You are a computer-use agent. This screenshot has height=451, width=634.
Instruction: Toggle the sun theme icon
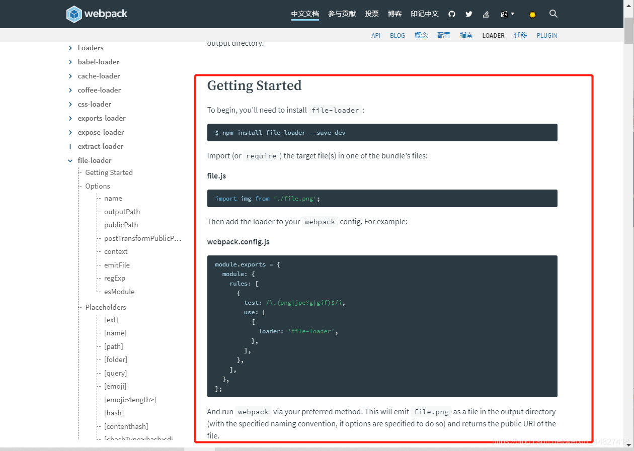pos(532,15)
